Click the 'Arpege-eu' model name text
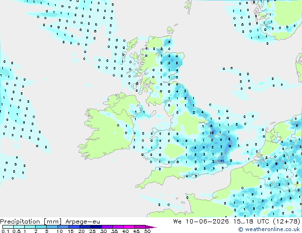The height and width of the screenshot is (233, 302). (82, 222)
